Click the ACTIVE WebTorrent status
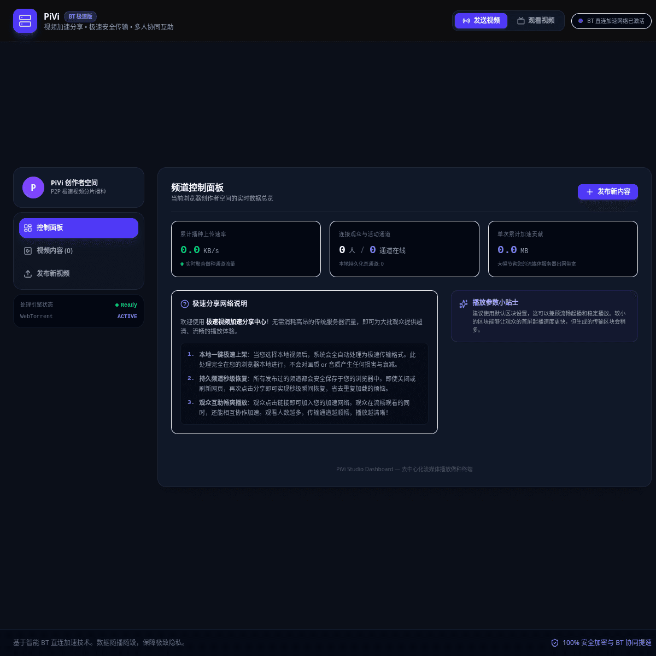 click(127, 317)
